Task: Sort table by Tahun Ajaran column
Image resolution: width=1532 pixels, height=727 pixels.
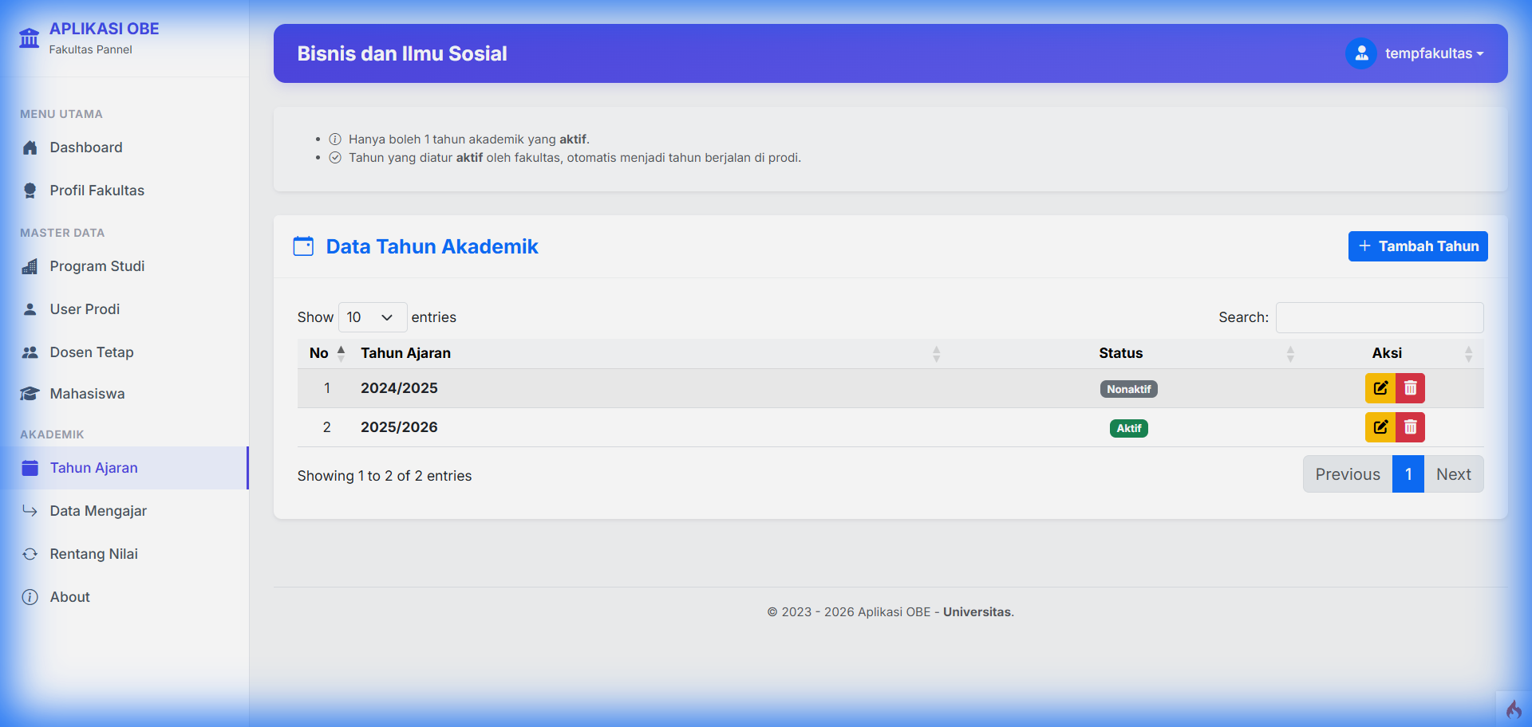Action: click(x=646, y=353)
